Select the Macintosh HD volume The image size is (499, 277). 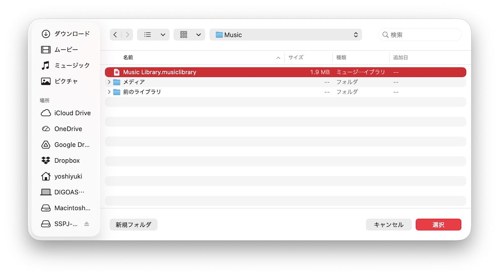(66, 208)
